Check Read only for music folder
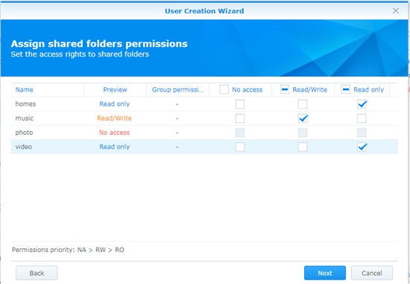The image size is (410, 284). pyautogui.click(x=362, y=119)
